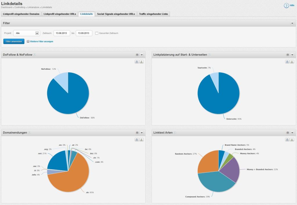Viewport: 297px width, 205px height.
Task: Click info icon next to Linkplatzierung title
Action: (209, 55)
